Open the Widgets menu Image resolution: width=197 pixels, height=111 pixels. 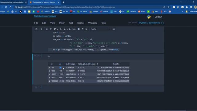92,23
